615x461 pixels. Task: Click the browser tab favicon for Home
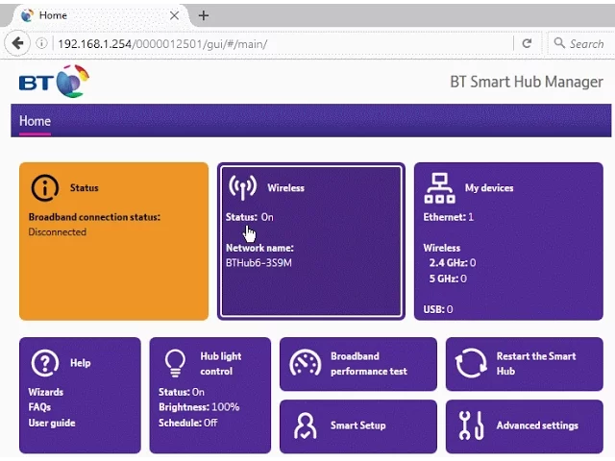27,15
